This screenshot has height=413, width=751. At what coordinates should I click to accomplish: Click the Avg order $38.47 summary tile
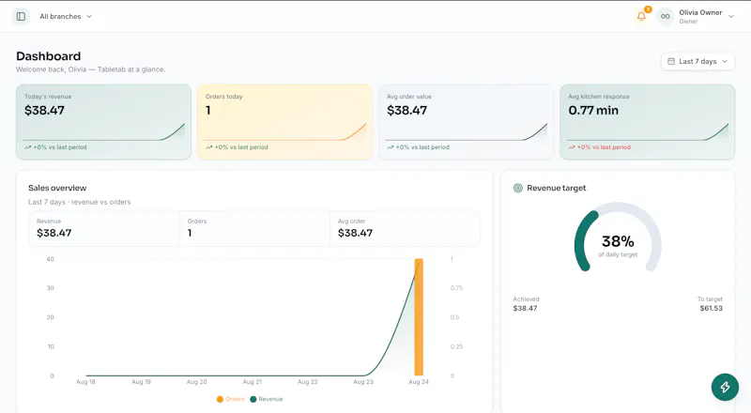(405, 228)
